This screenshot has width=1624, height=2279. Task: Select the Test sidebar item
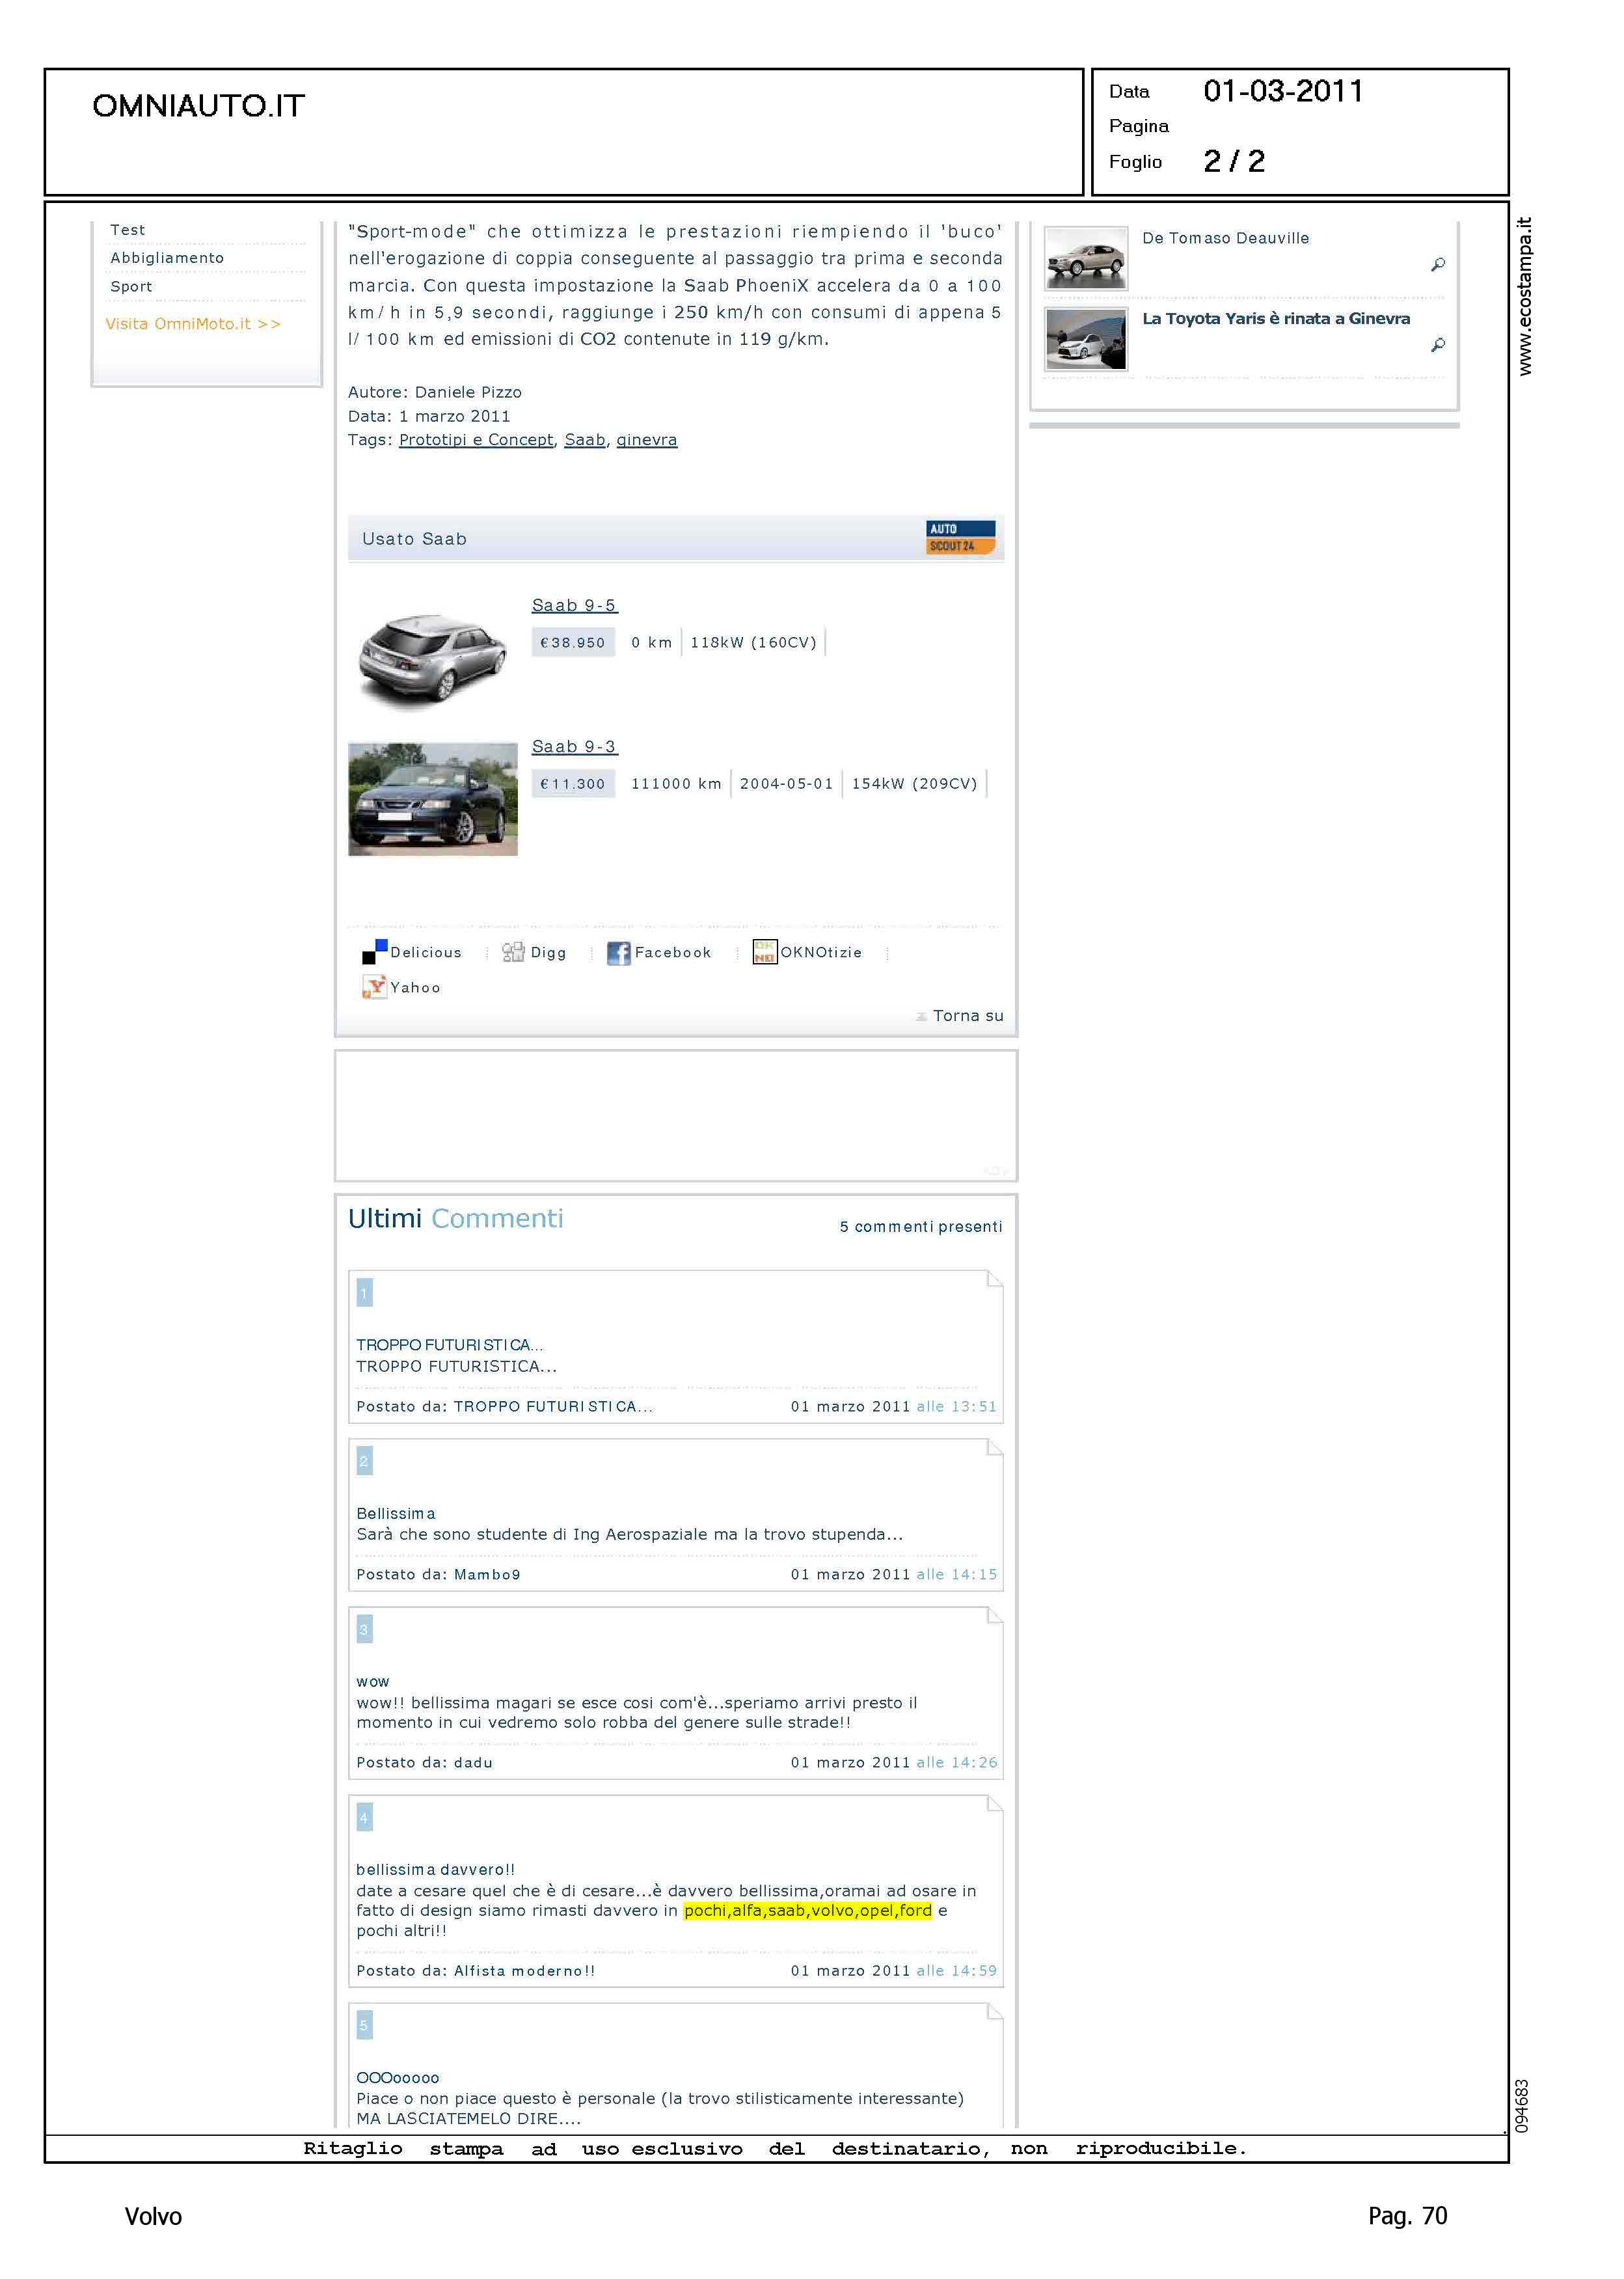click(127, 230)
